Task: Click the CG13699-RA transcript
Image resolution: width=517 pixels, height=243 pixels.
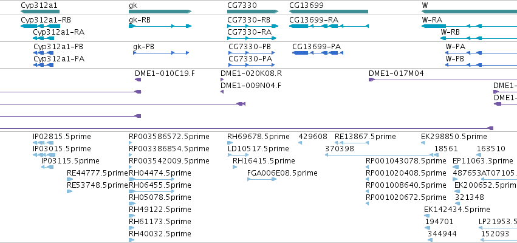Action: click(x=329, y=26)
